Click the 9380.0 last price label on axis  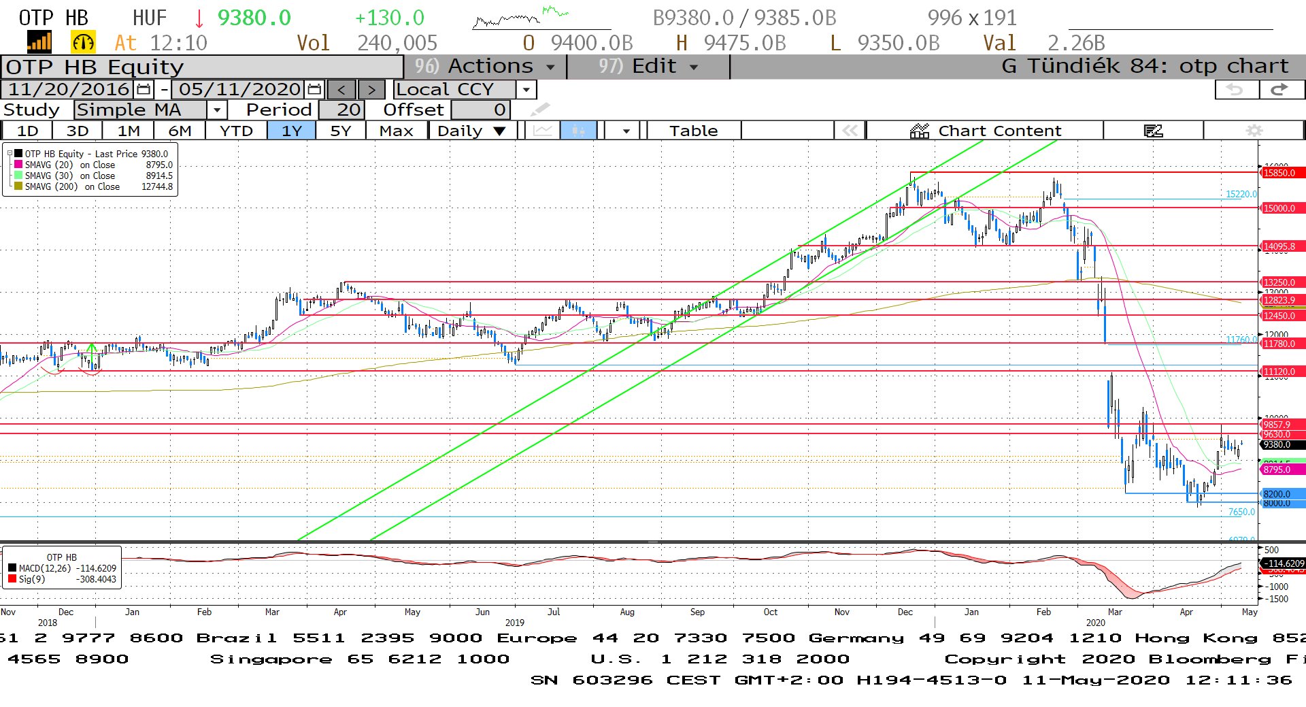tap(1282, 444)
